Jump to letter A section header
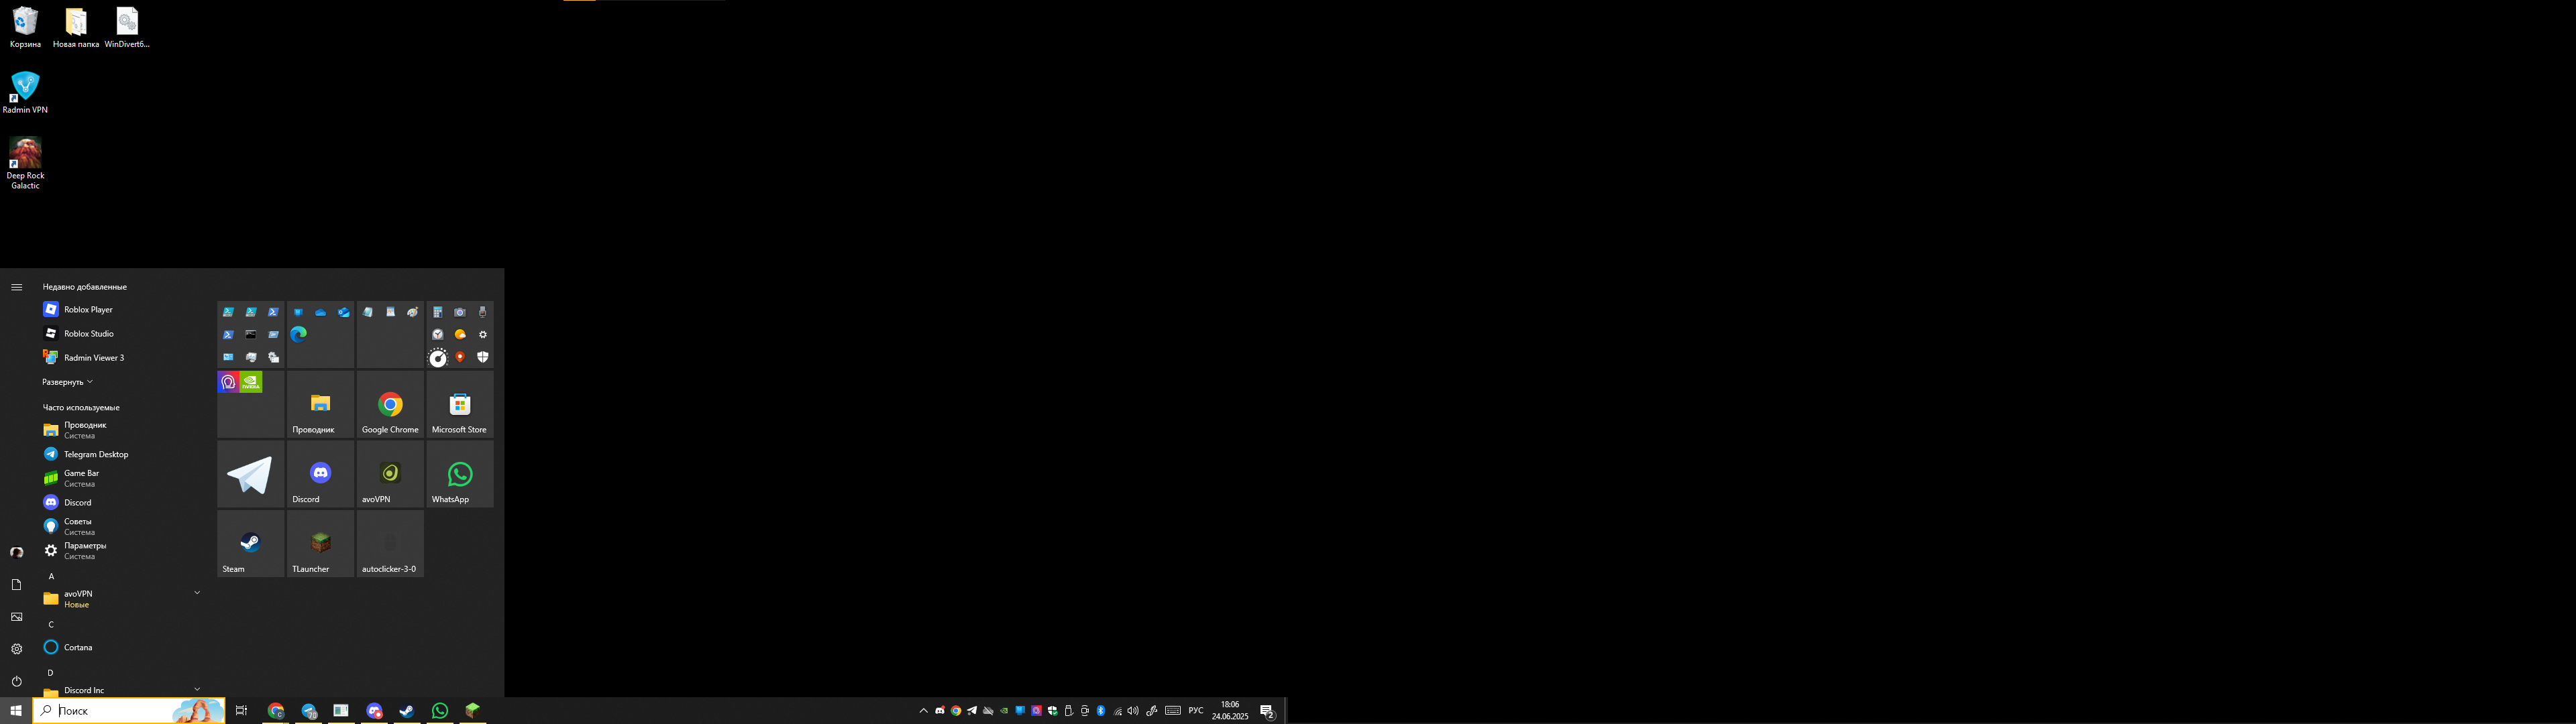The width and height of the screenshot is (2576, 724). click(51, 576)
